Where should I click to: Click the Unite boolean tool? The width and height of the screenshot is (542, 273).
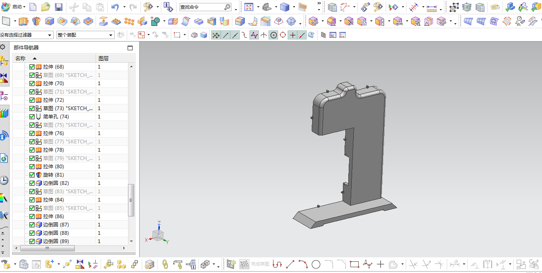pyautogui.click(x=155, y=21)
